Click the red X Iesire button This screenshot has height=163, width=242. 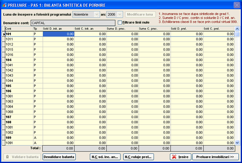[180, 157]
